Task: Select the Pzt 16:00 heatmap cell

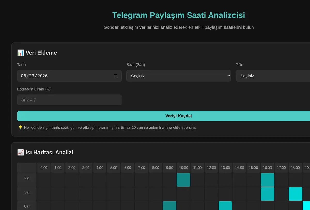Action: point(267,180)
